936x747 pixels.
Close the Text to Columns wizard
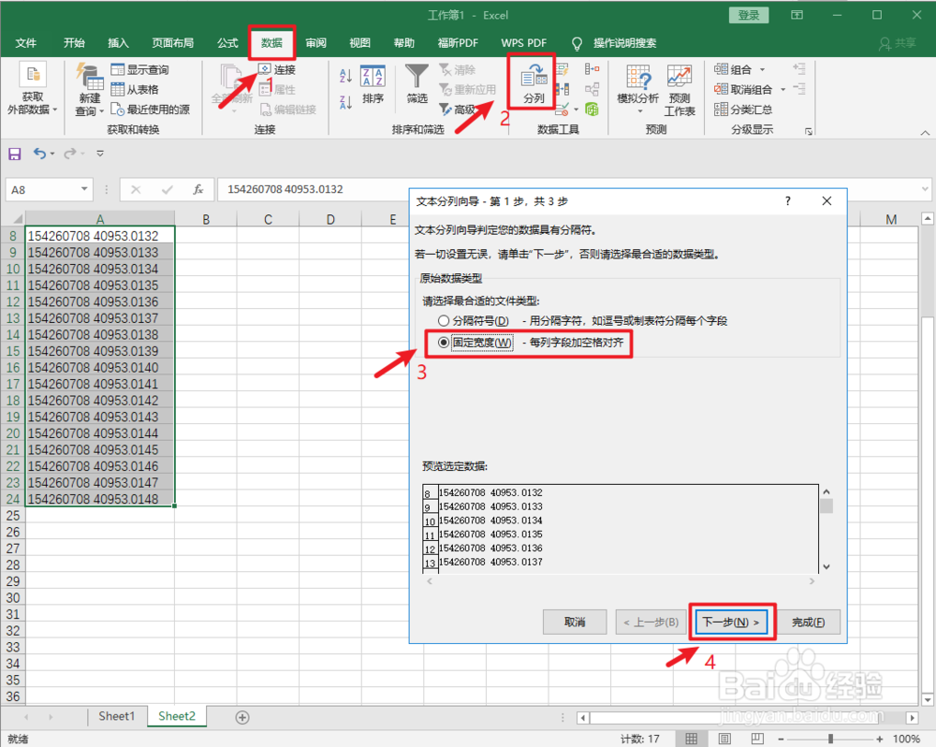(x=826, y=201)
